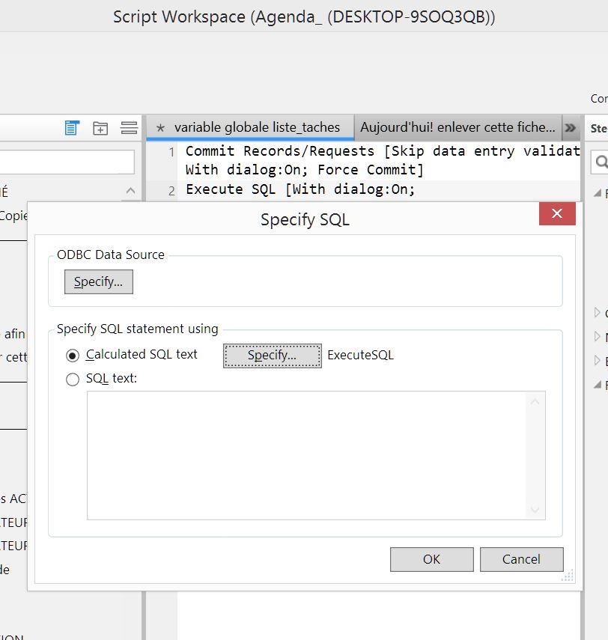Viewport: 608px width, 640px height.
Task: Click the tab overflow double-arrow icon
Action: [570, 128]
